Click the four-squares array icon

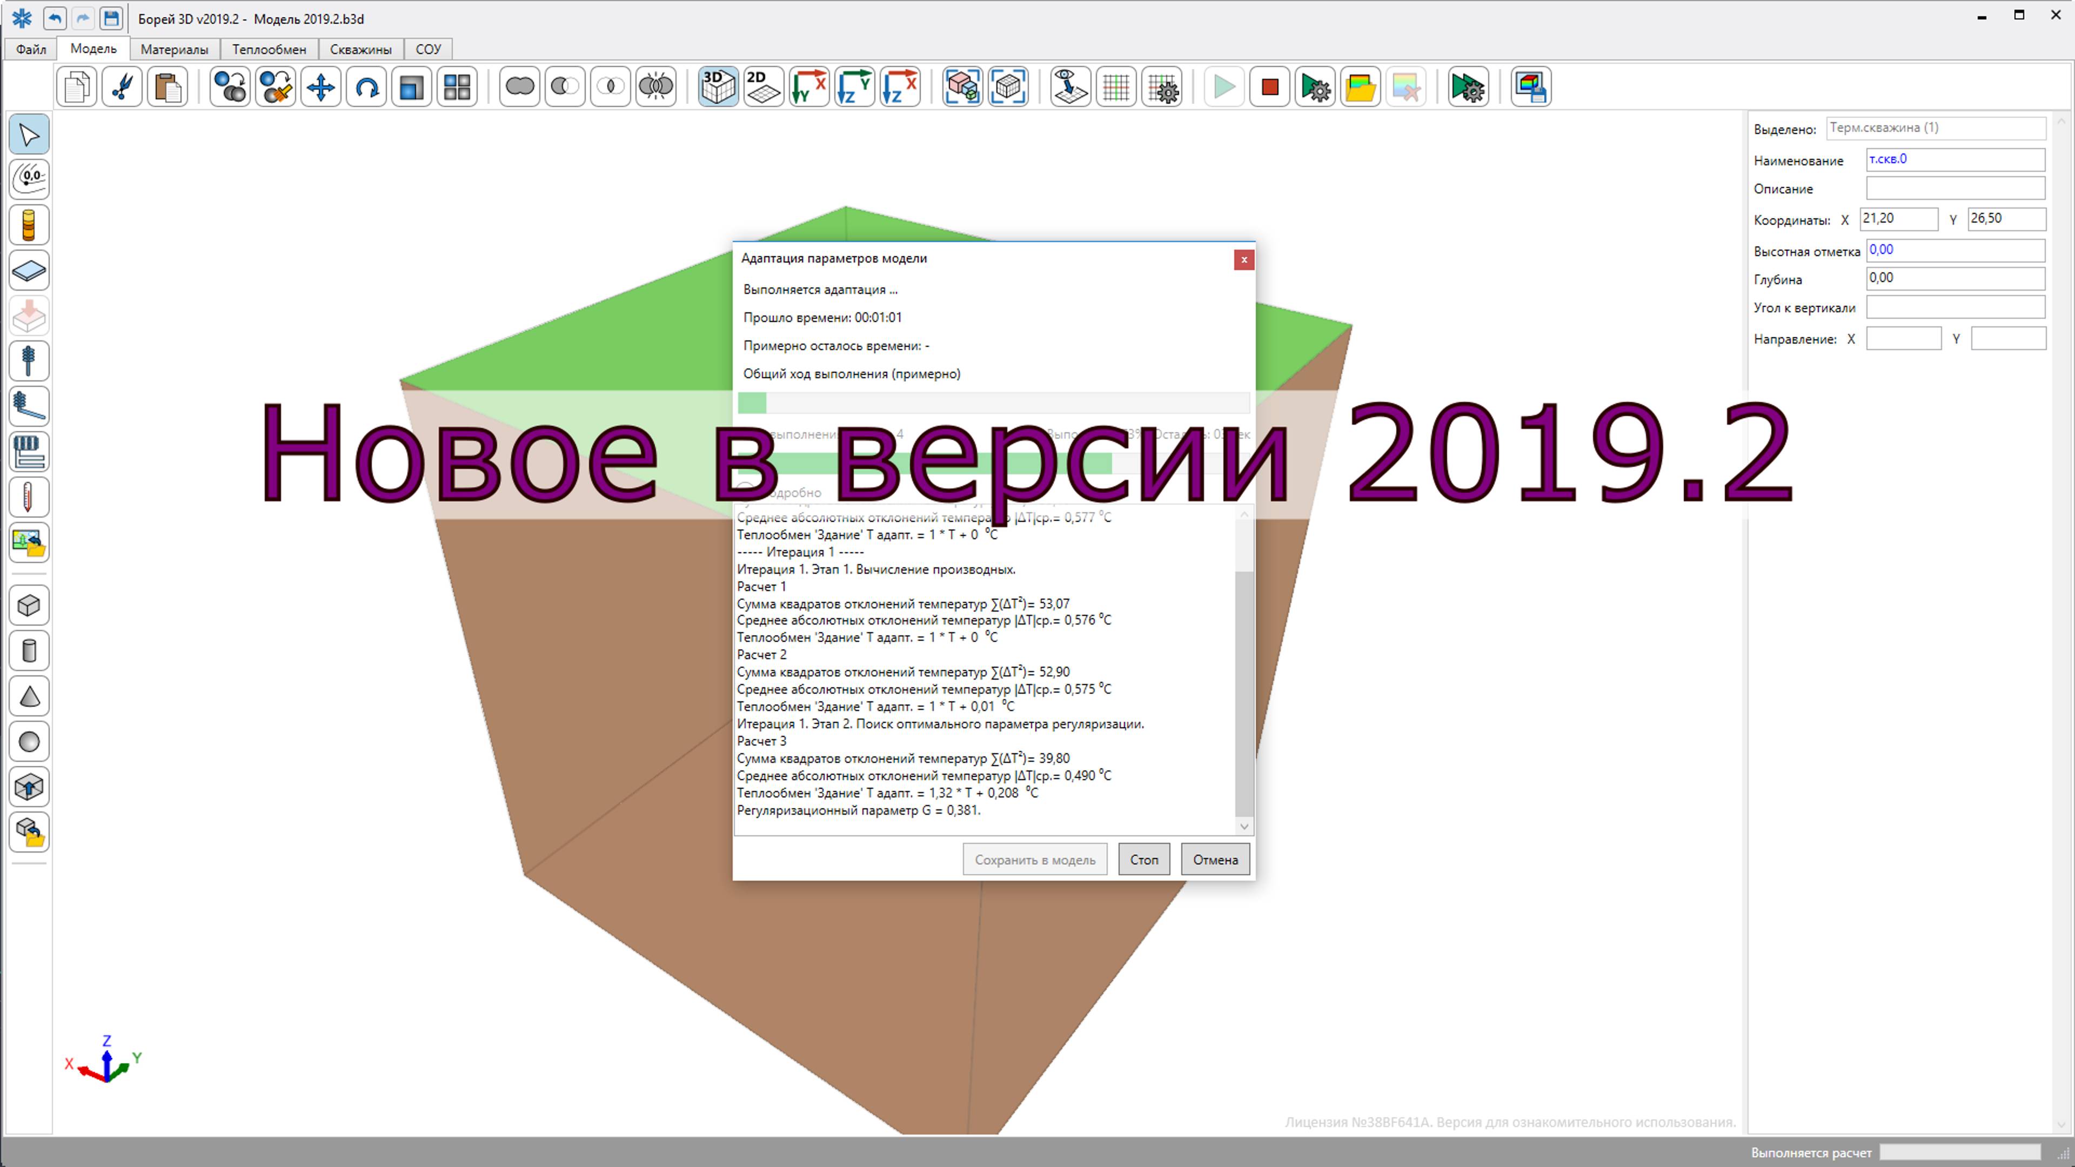click(x=457, y=86)
